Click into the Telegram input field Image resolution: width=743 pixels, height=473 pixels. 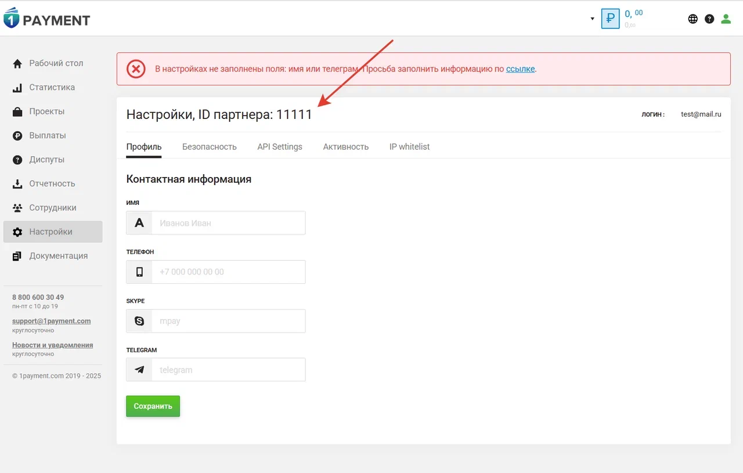click(x=228, y=370)
